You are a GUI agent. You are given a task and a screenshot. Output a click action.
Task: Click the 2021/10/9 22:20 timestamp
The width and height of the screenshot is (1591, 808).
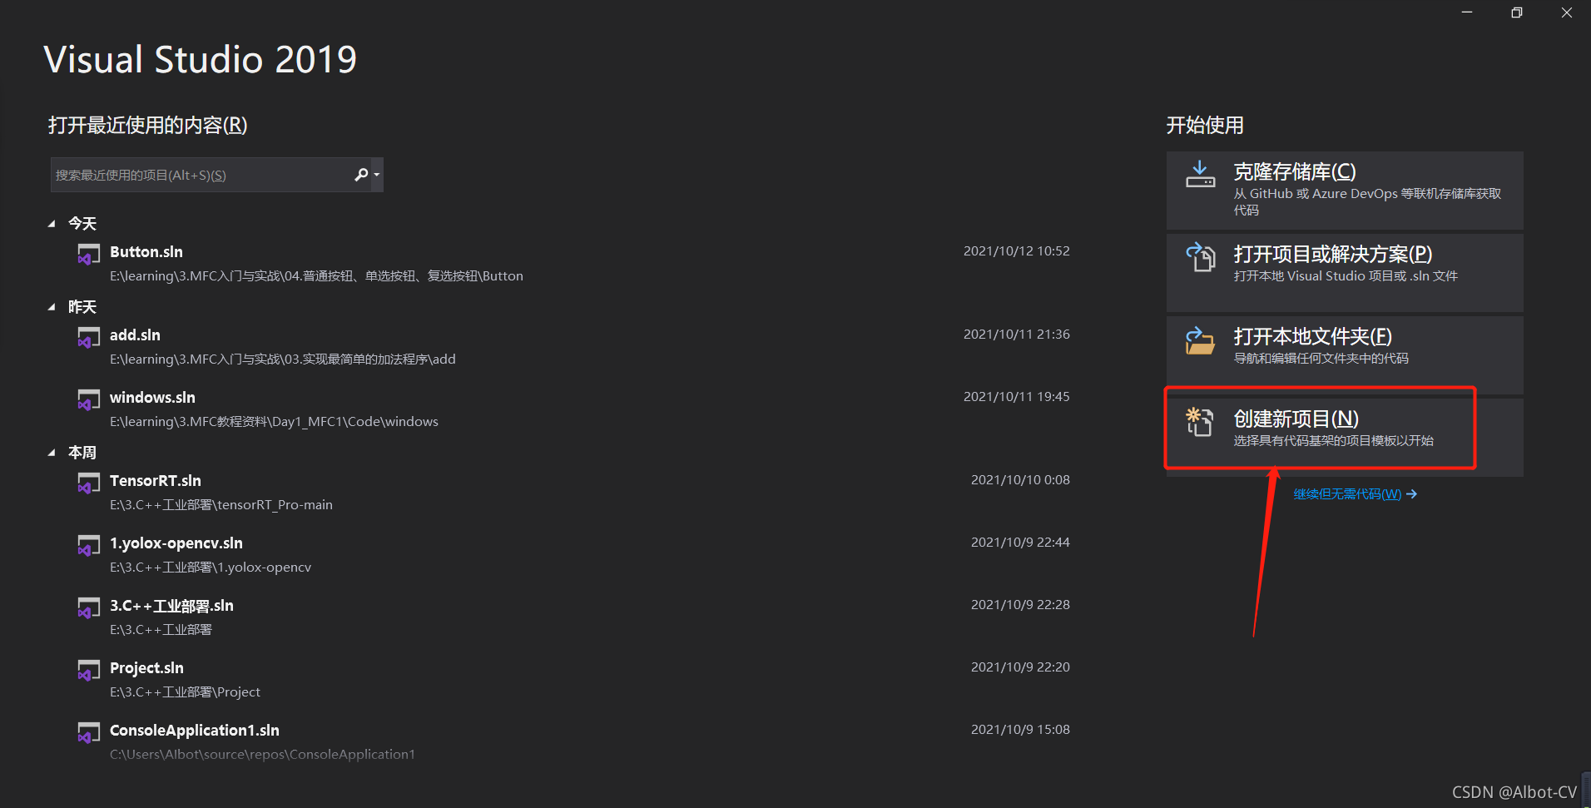click(1020, 667)
